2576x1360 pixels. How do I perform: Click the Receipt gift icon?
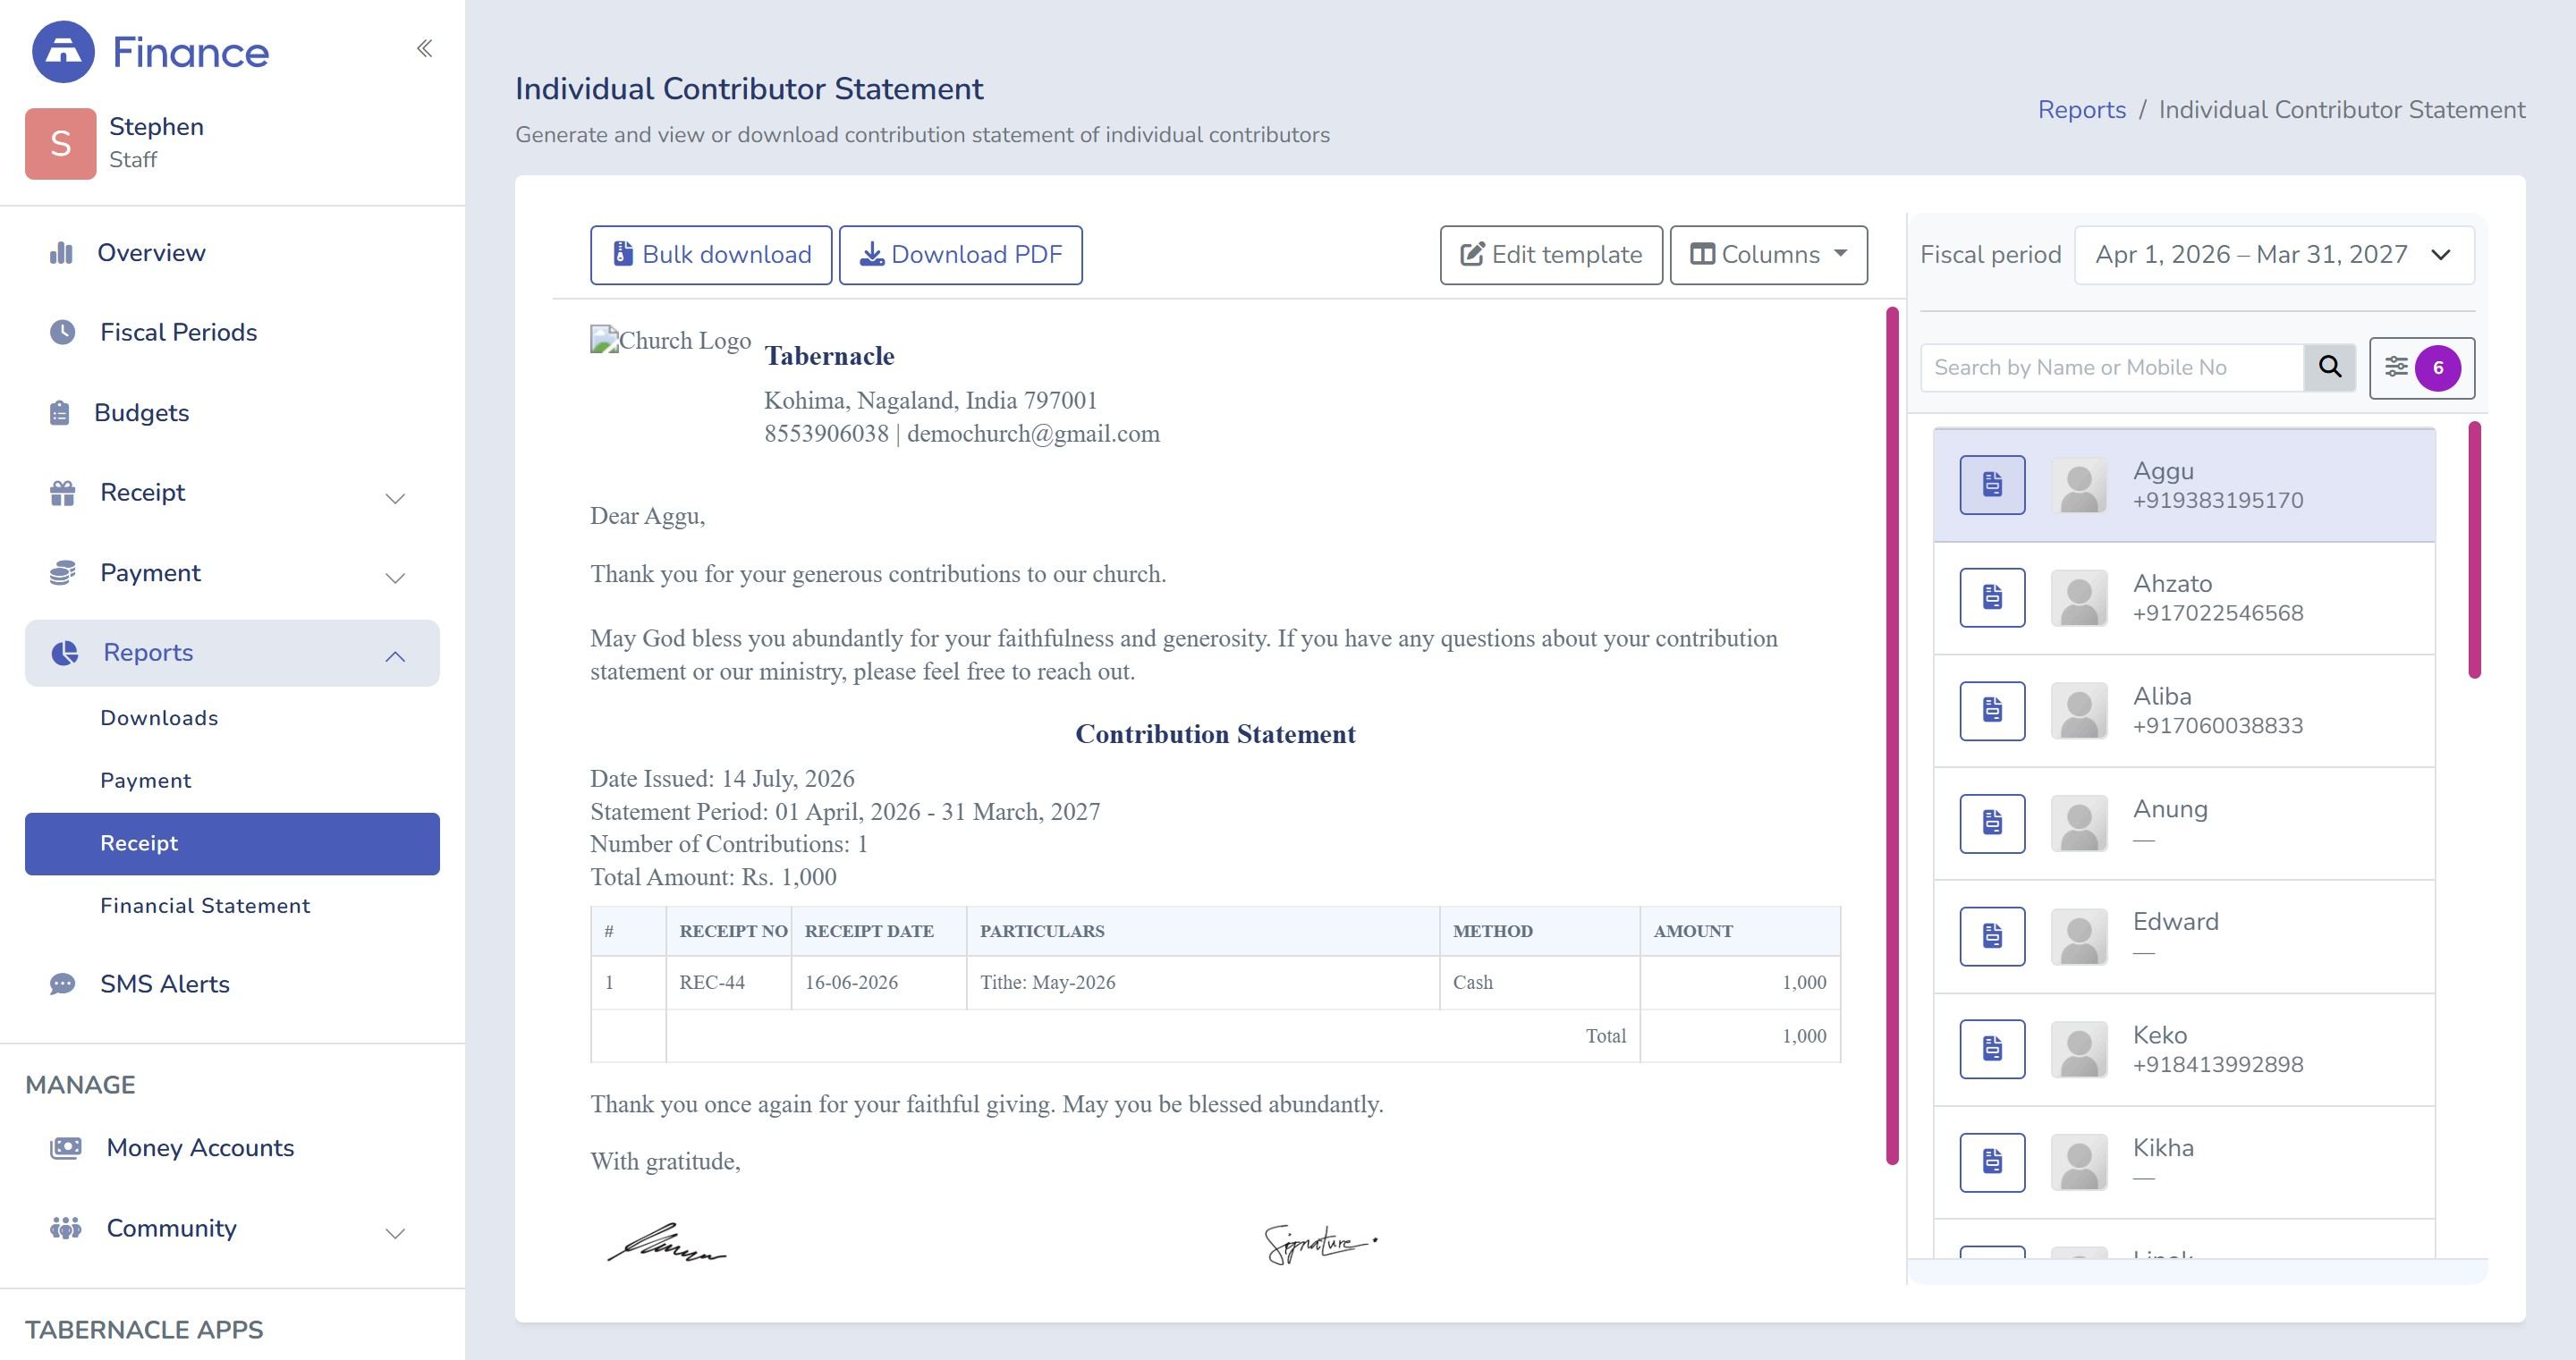point(62,492)
